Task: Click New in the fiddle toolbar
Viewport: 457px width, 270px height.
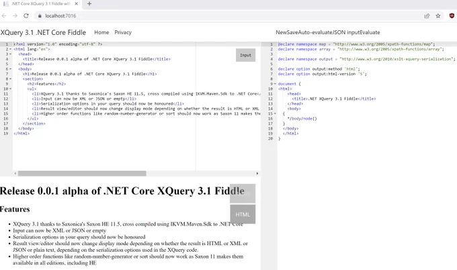Action: click(281, 32)
